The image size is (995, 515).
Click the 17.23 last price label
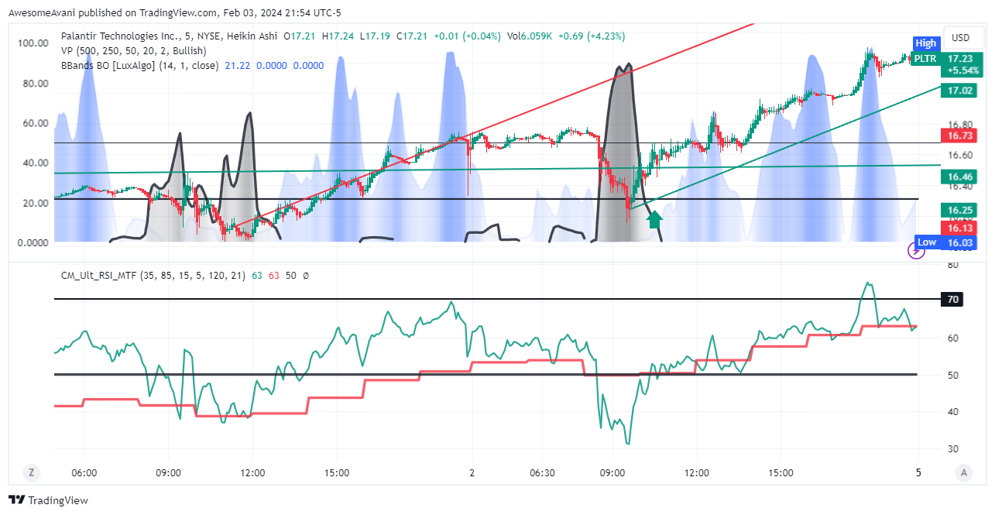point(960,58)
